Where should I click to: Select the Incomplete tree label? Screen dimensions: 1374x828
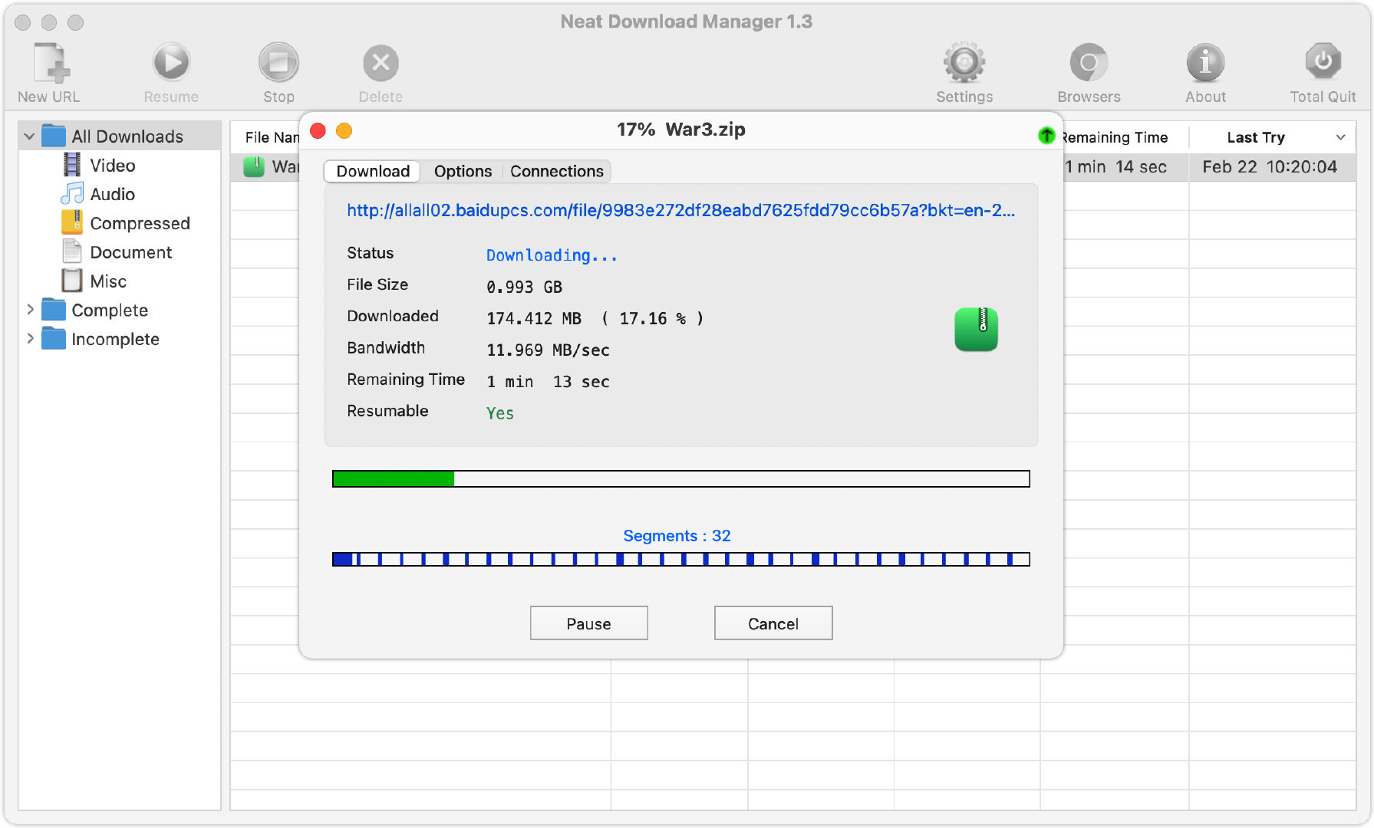point(115,339)
